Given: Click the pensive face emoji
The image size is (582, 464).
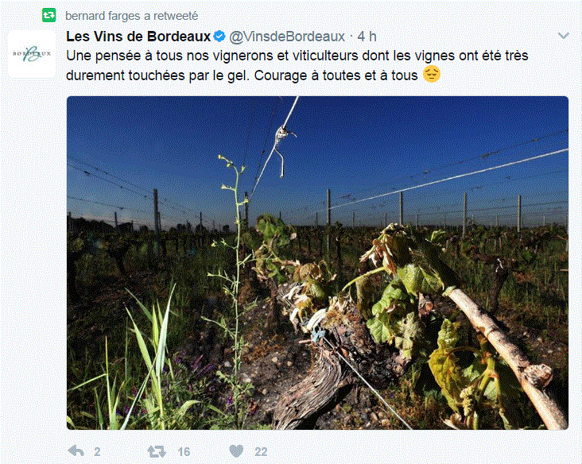Looking at the screenshot, I should [431, 74].
